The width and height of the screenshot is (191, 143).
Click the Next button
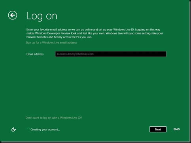coord(158,130)
